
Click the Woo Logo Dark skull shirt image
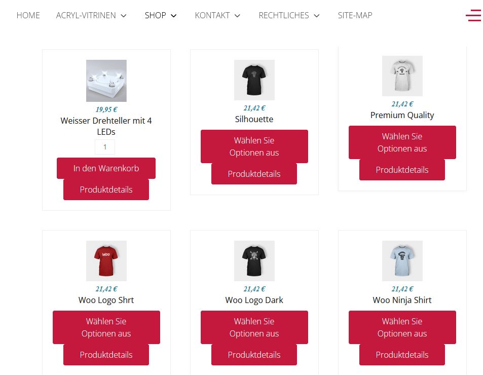click(254, 261)
